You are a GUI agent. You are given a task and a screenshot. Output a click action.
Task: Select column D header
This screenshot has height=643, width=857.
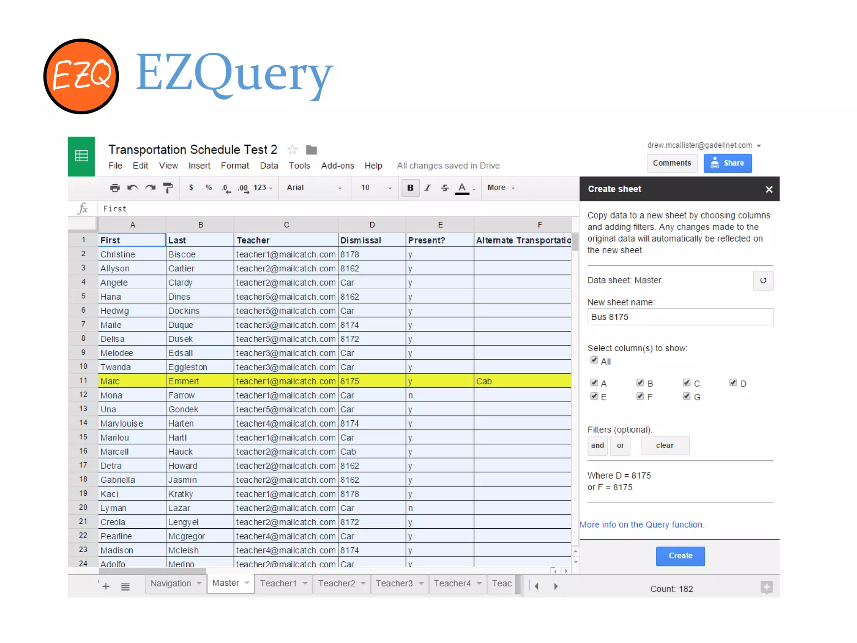372,225
